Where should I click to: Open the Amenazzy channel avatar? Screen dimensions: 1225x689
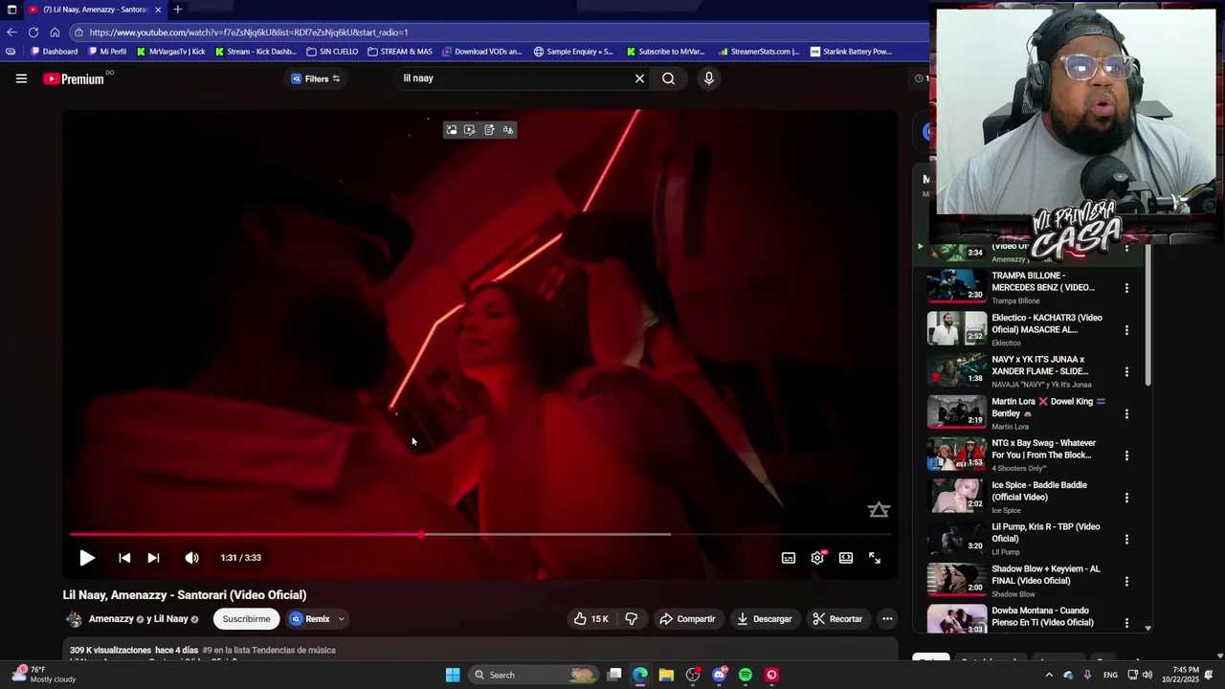(x=74, y=619)
